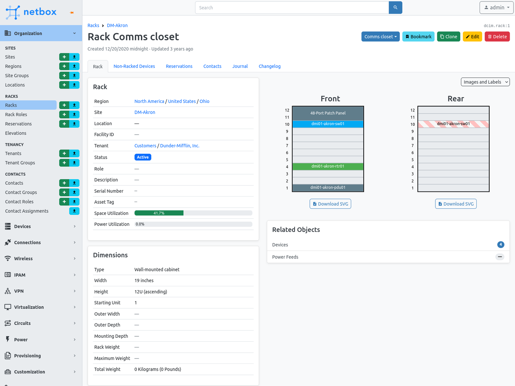Viewport: 515px width, 386px height.
Task: Open the Contacts tab
Action: pyautogui.click(x=212, y=66)
